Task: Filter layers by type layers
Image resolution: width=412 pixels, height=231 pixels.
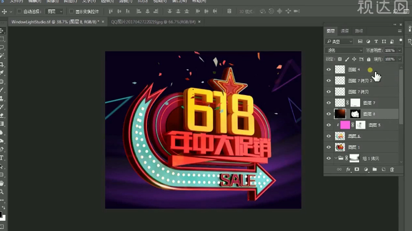Action: (376, 41)
